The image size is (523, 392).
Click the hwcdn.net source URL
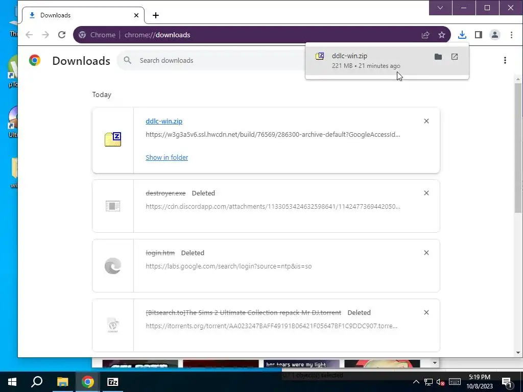click(x=273, y=134)
